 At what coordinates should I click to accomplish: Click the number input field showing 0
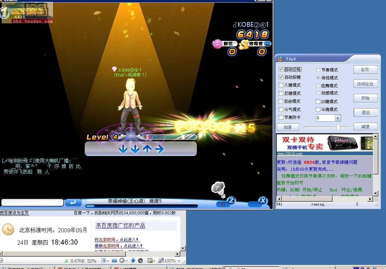click(325, 118)
